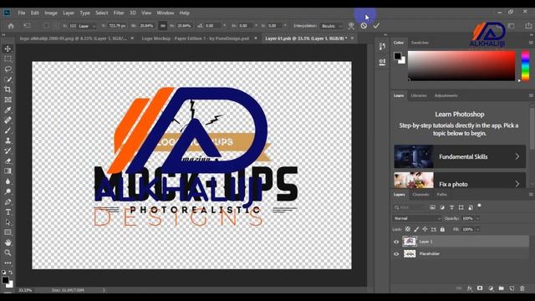Select the Rectangular Marquee tool
Viewport: 535px width, 301px height.
pyautogui.click(x=8, y=59)
